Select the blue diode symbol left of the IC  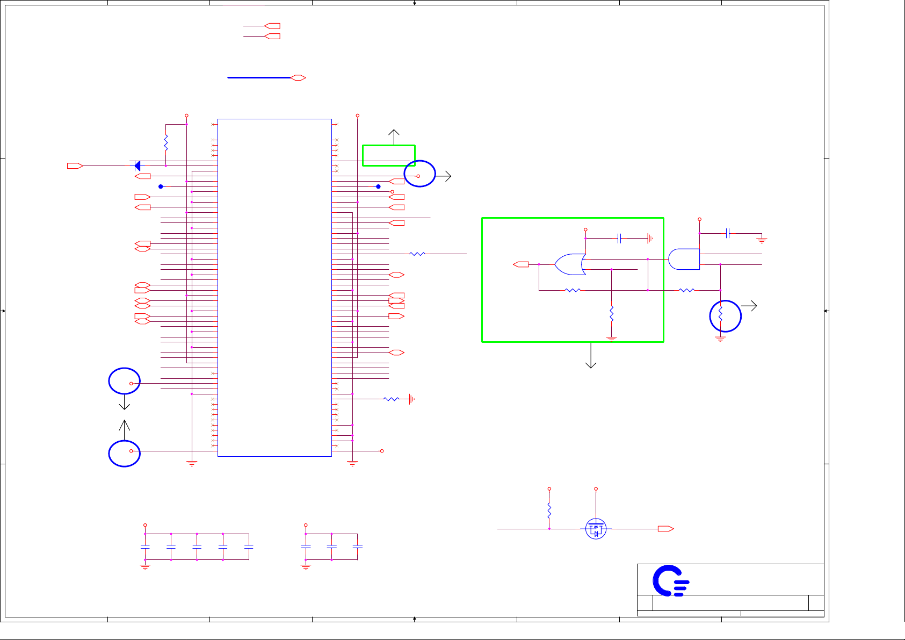137,166
